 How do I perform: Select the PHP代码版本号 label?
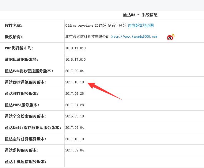point(19,48)
